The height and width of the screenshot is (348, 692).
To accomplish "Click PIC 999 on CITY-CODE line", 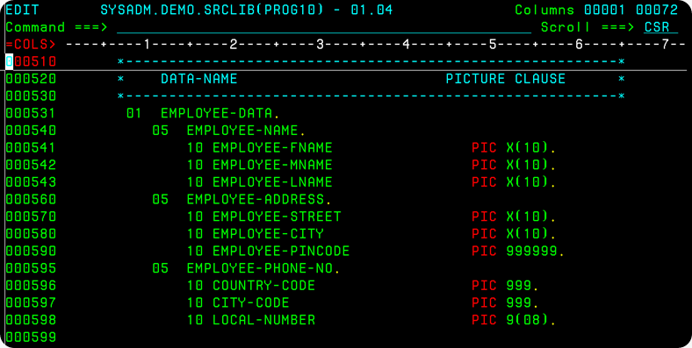I will (x=505, y=303).
